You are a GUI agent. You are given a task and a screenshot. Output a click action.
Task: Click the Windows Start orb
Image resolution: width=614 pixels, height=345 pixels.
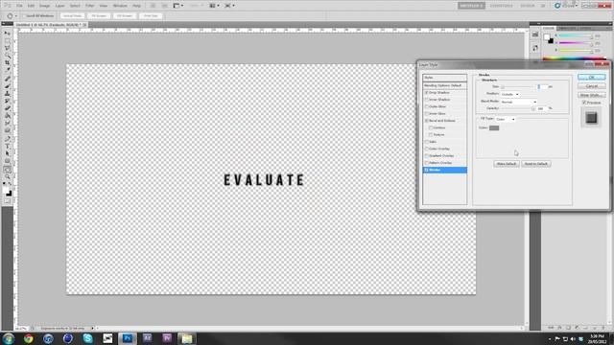click(x=9, y=338)
